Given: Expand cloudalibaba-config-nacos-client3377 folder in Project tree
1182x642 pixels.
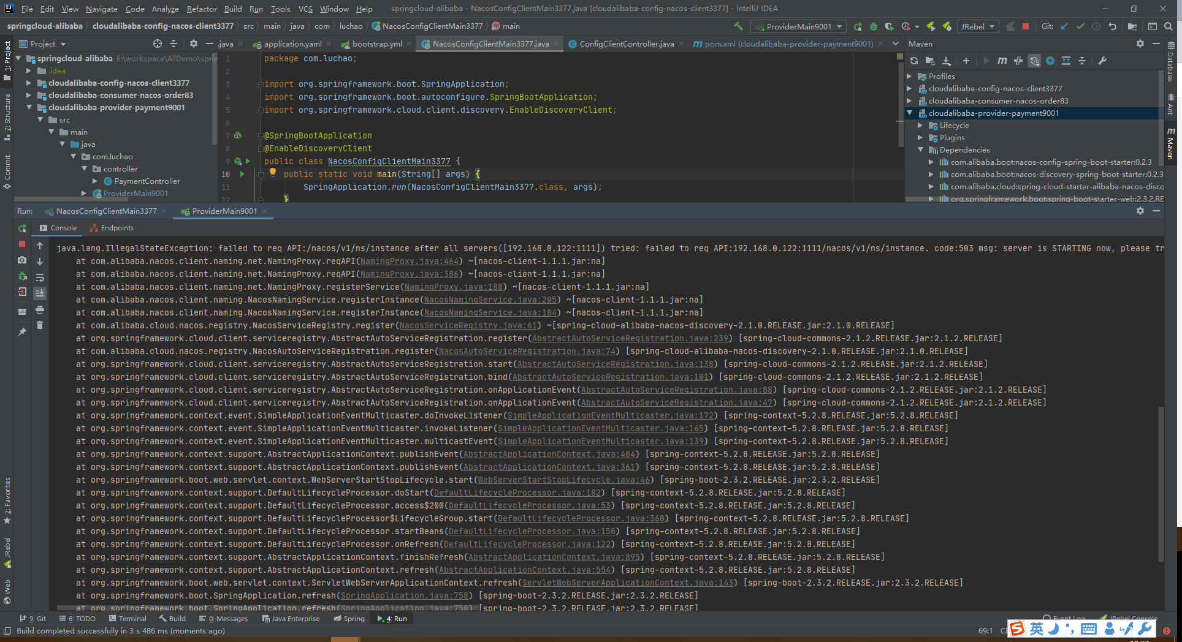Looking at the screenshot, I should pyautogui.click(x=29, y=83).
